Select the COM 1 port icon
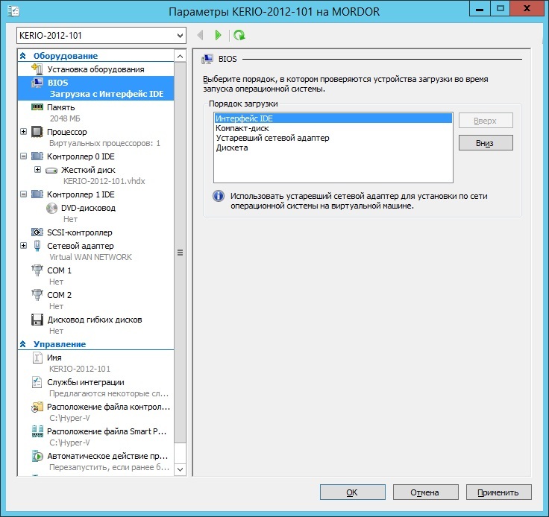This screenshot has width=549, height=517. [x=37, y=270]
